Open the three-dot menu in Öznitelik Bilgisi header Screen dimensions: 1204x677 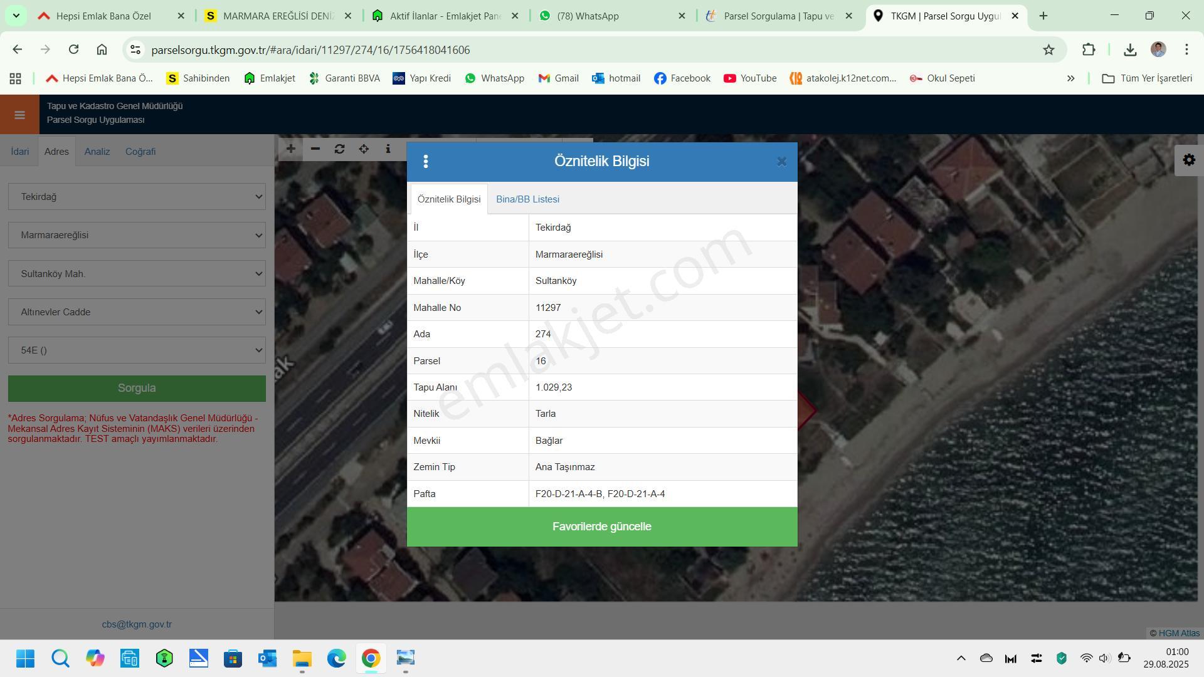coord(426,162)
